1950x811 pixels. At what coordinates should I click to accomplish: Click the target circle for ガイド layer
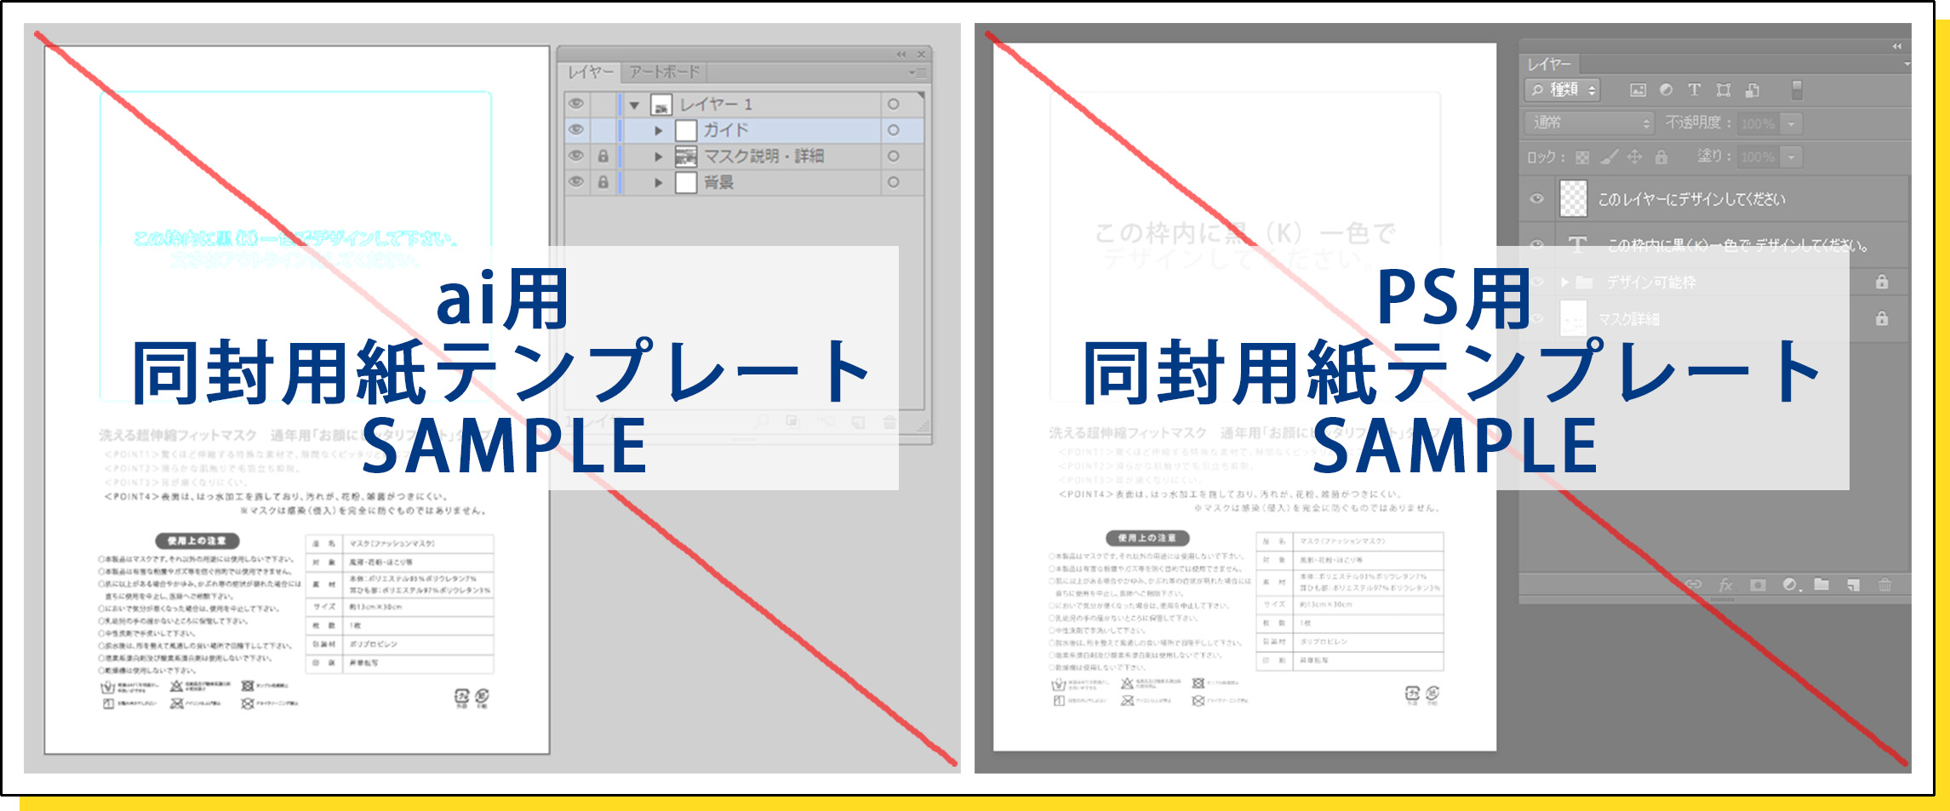click(893, 130)
